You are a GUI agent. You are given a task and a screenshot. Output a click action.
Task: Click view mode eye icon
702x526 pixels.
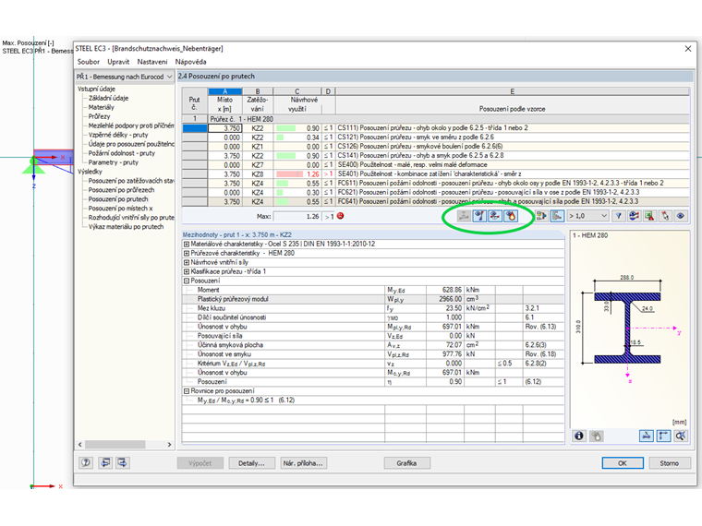681,216
